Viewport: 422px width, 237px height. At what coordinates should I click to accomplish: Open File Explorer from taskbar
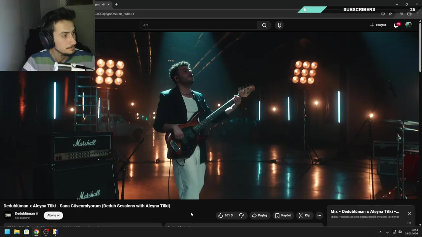click(17, 232)
